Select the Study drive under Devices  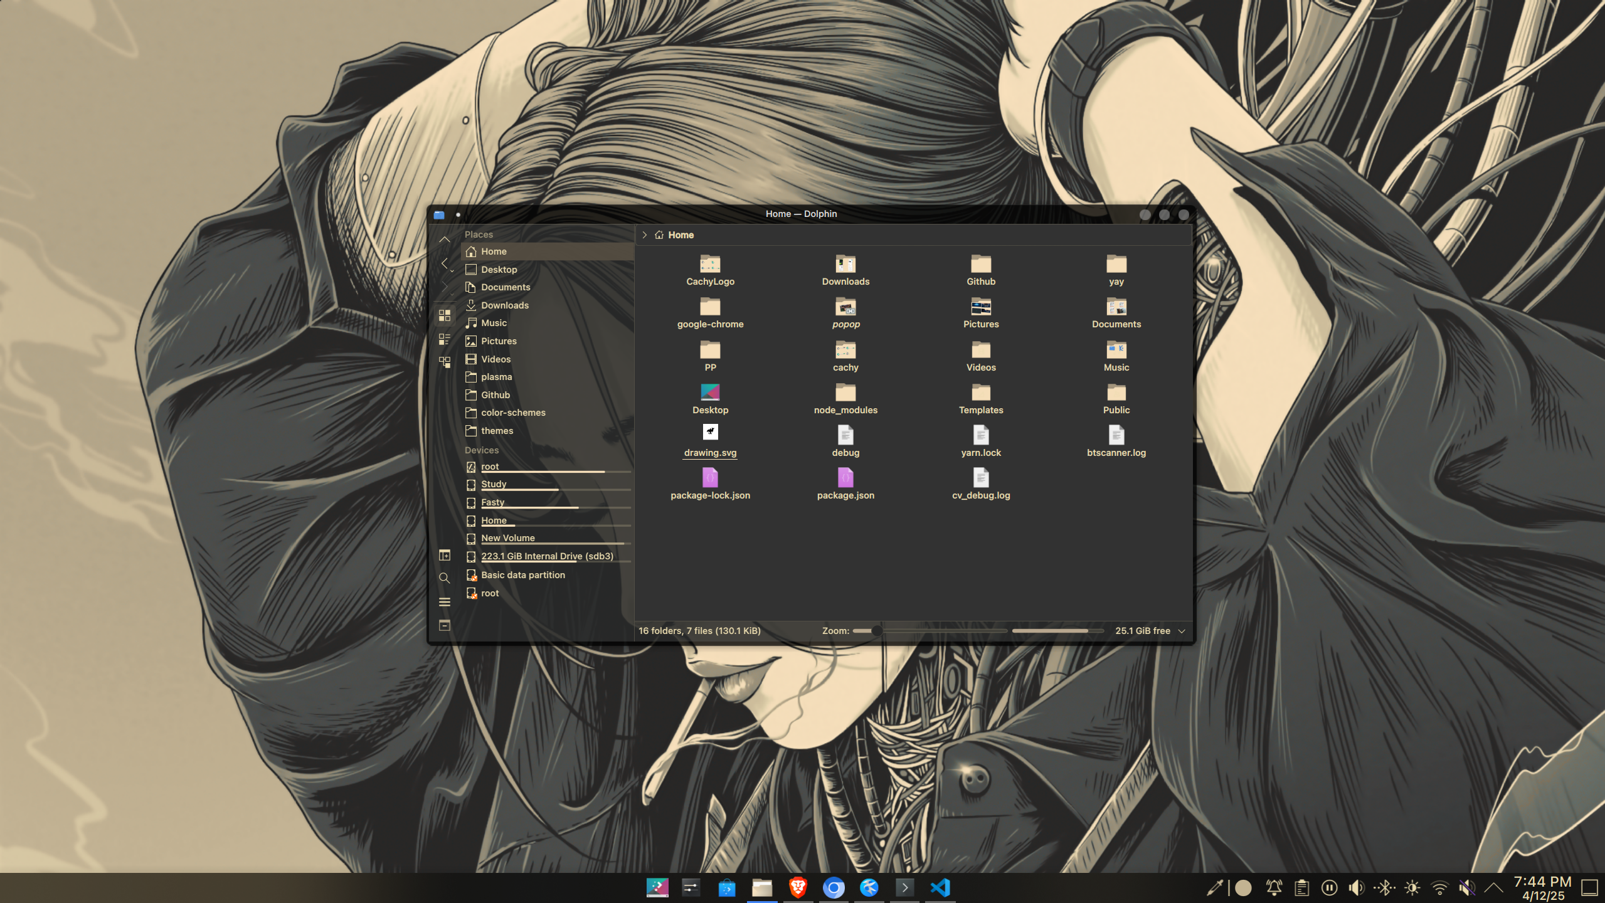547,485
